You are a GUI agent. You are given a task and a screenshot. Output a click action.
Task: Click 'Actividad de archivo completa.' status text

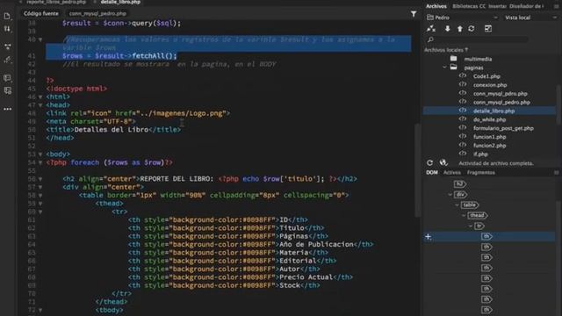click(x=496, y=163)
